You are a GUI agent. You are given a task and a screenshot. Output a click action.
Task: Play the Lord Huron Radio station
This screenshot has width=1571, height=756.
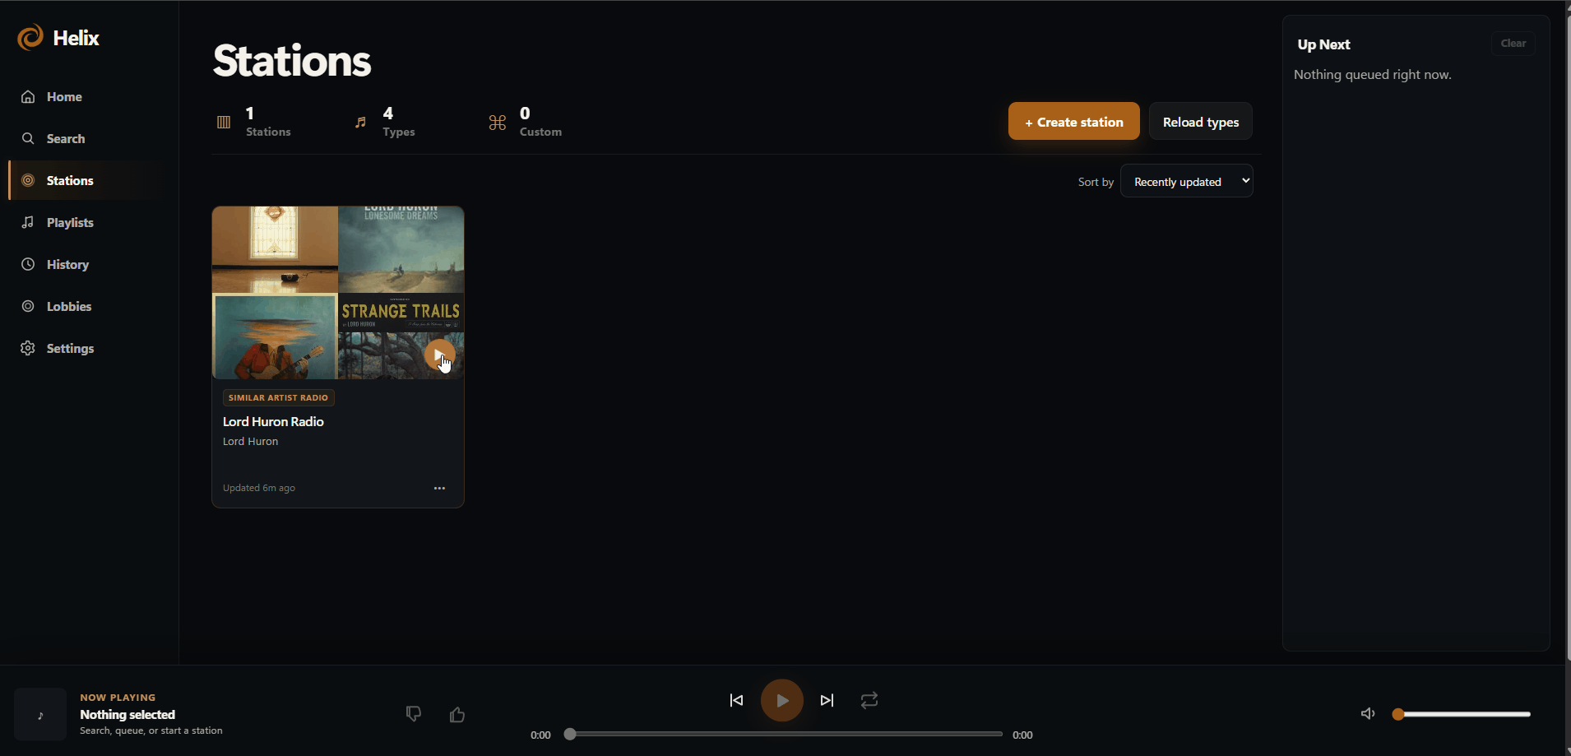[439, 355]
